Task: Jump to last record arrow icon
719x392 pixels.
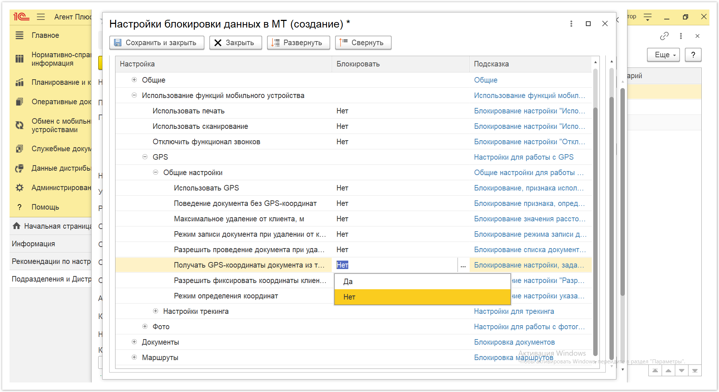Action: (x=695, y=371)
